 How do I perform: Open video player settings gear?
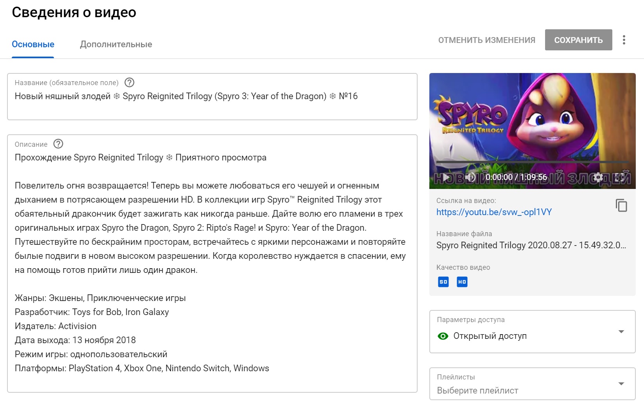(x=598, y=177)
